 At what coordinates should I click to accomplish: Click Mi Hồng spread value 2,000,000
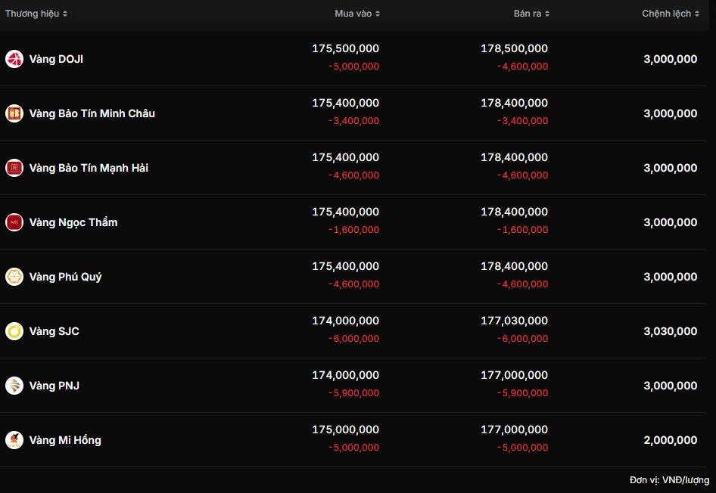click(670, 440)
